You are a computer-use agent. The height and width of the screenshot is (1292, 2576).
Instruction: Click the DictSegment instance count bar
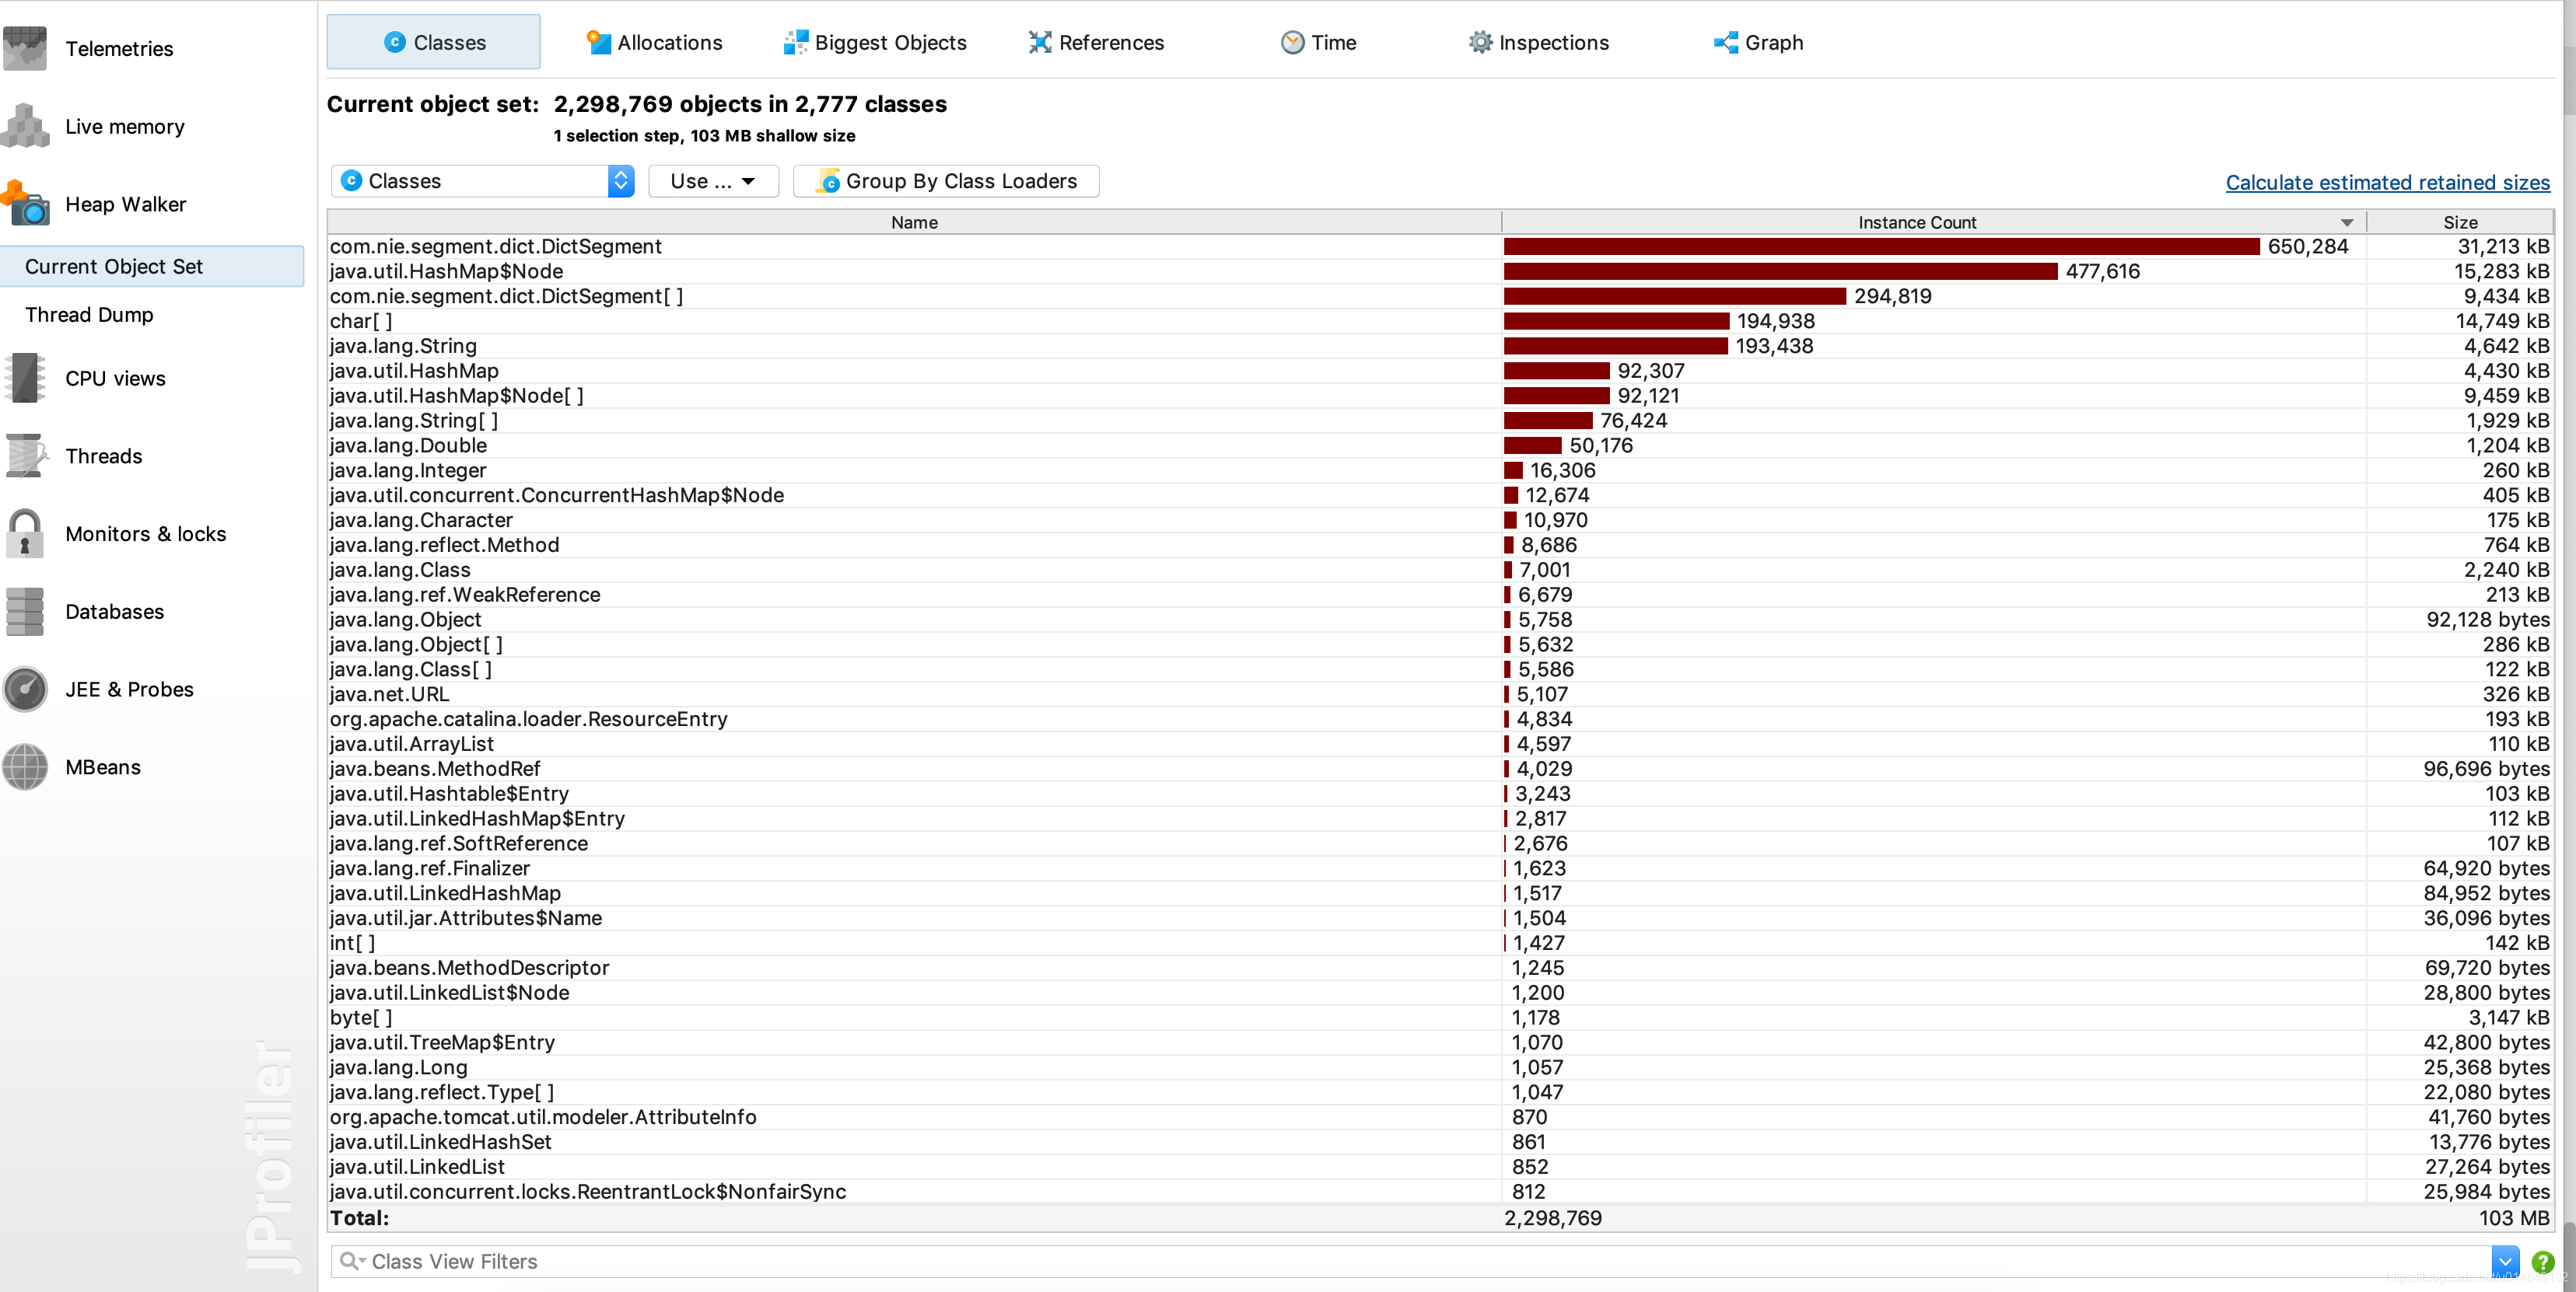point(1881,246)
